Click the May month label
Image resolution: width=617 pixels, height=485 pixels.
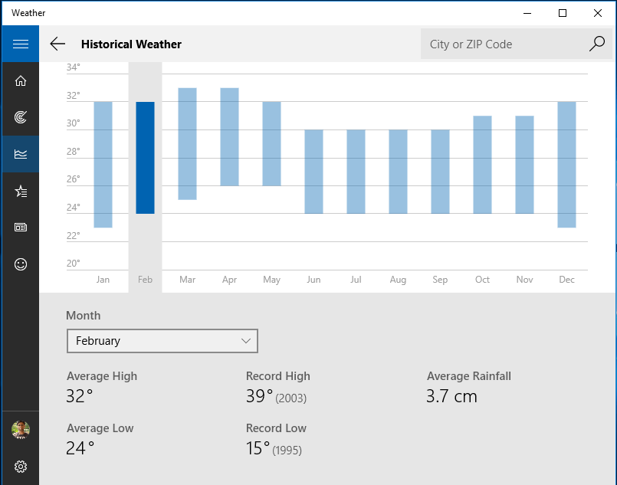click(x=271, y=280)
